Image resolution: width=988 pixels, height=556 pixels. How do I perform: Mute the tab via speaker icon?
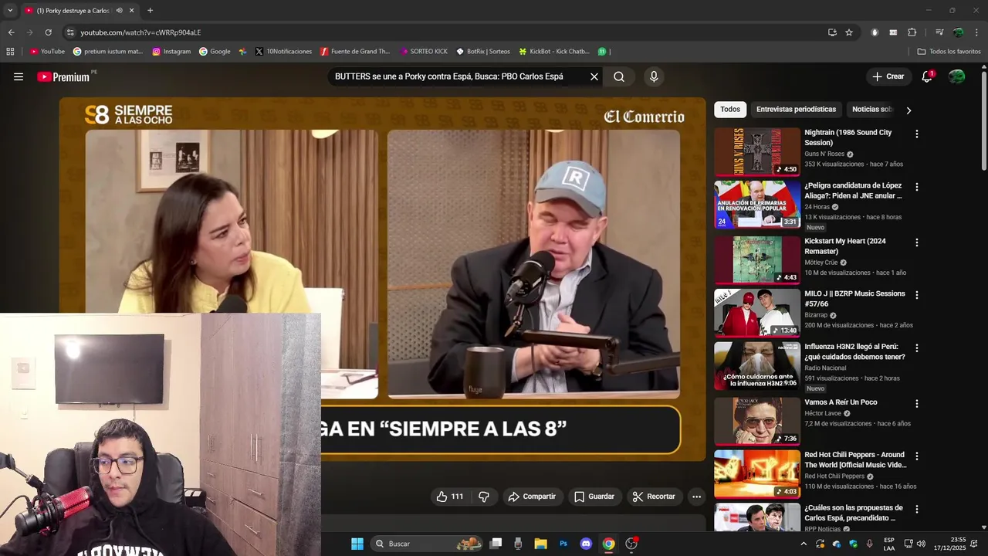tap(119, 11)
